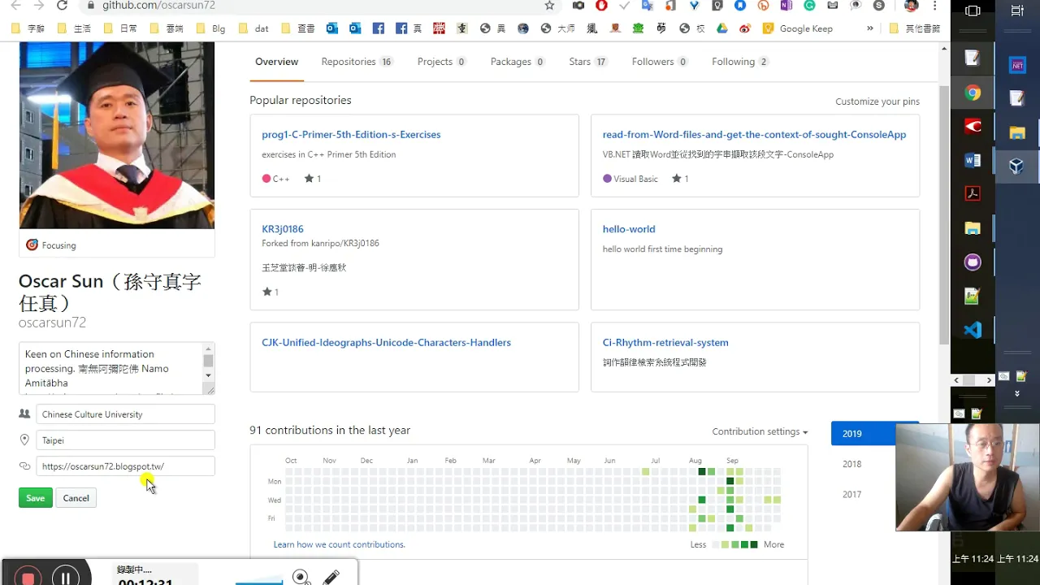Cancel the profile editing
The height and width of the screenshot is (585, 1040).
tap(76, 498)
